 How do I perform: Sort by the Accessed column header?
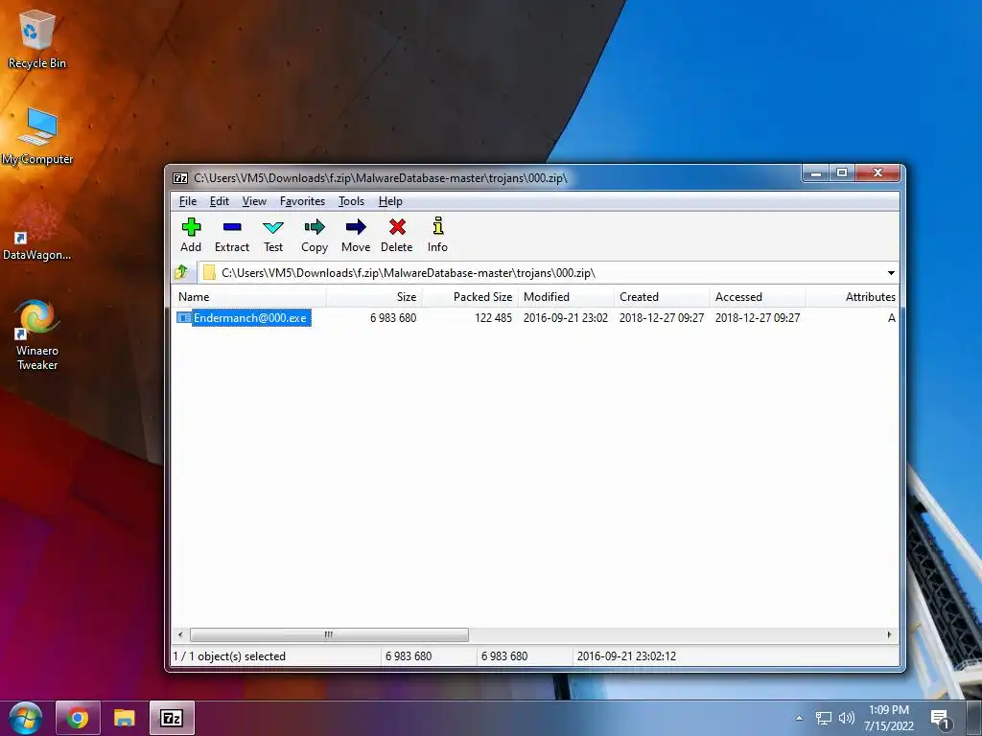pos(758,297)
